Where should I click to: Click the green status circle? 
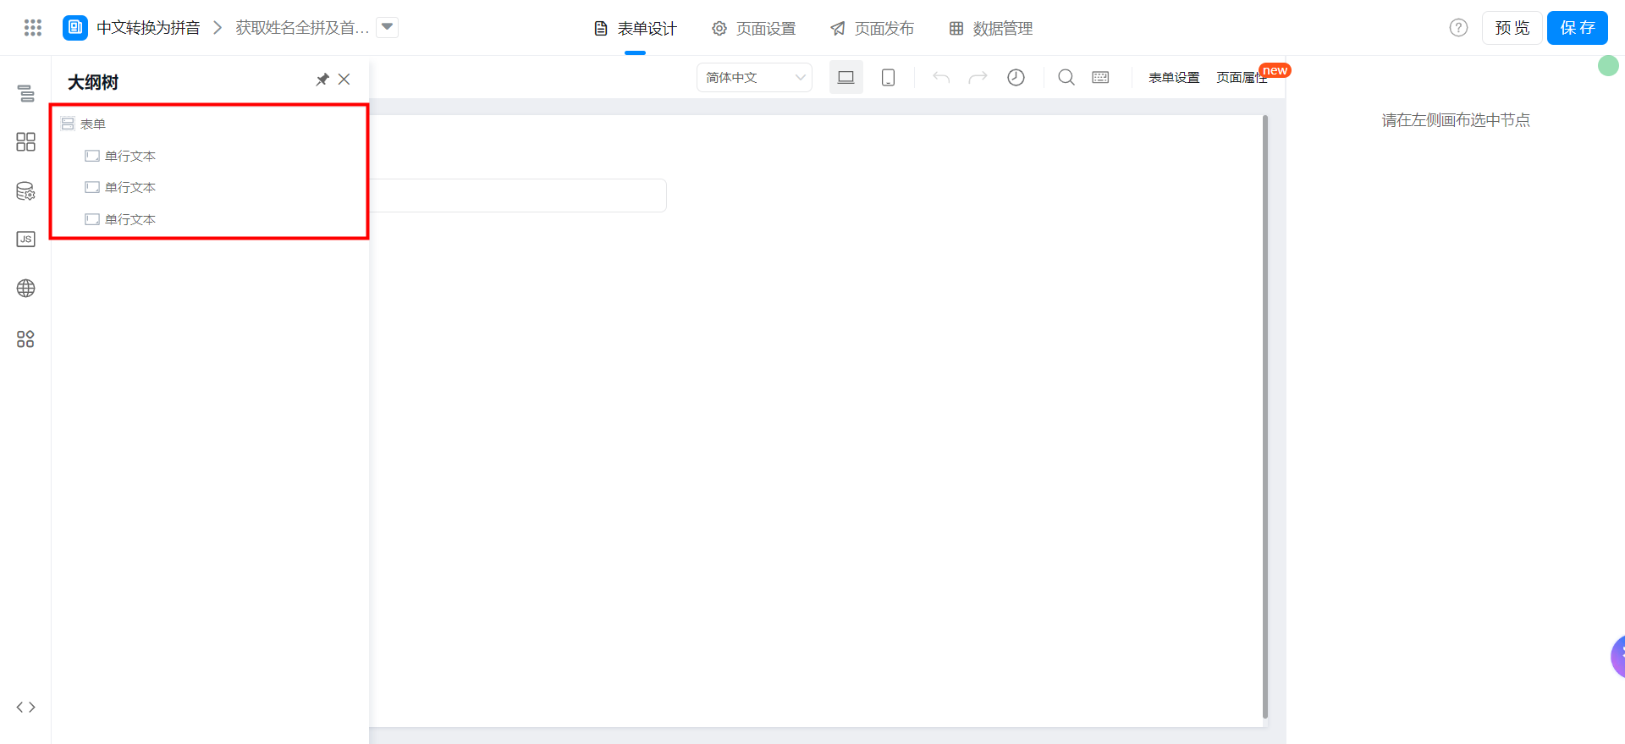point(1608,66)
